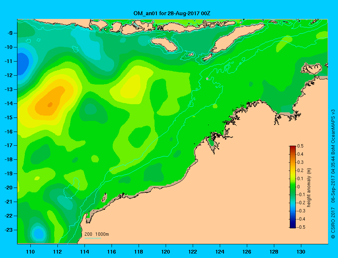Click the 'height anomaly (m)' legend label
The width and height of the screenshot is (338, 258).
(309, 188)
